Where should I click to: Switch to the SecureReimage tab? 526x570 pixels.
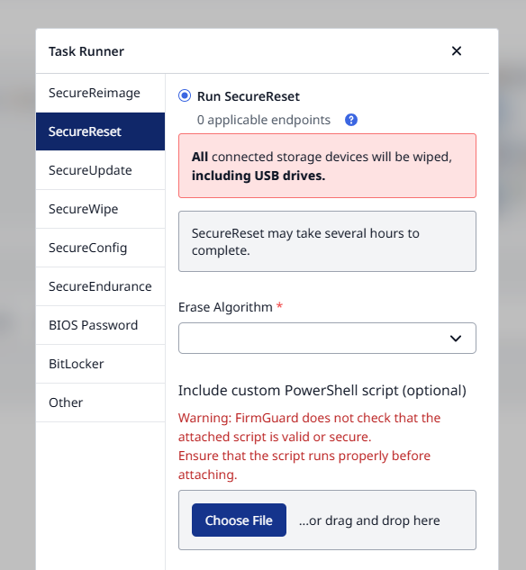[x=100, y=93]
